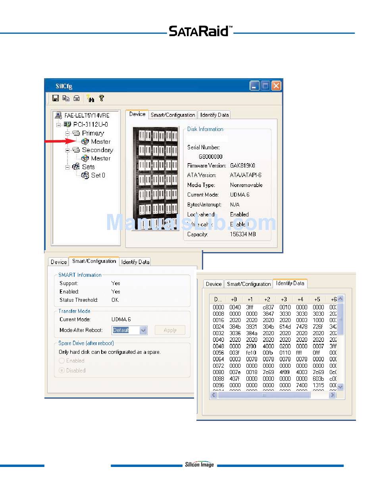
Task: Open Smart/Configuration tab in SilCfg window
Action: (x=173, y=115)
